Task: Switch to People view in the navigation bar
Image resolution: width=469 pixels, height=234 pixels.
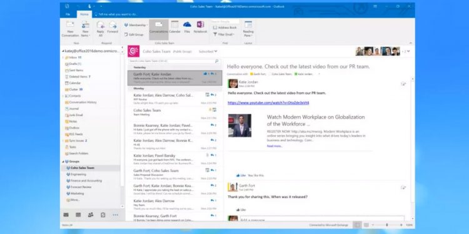Action: 90,215
